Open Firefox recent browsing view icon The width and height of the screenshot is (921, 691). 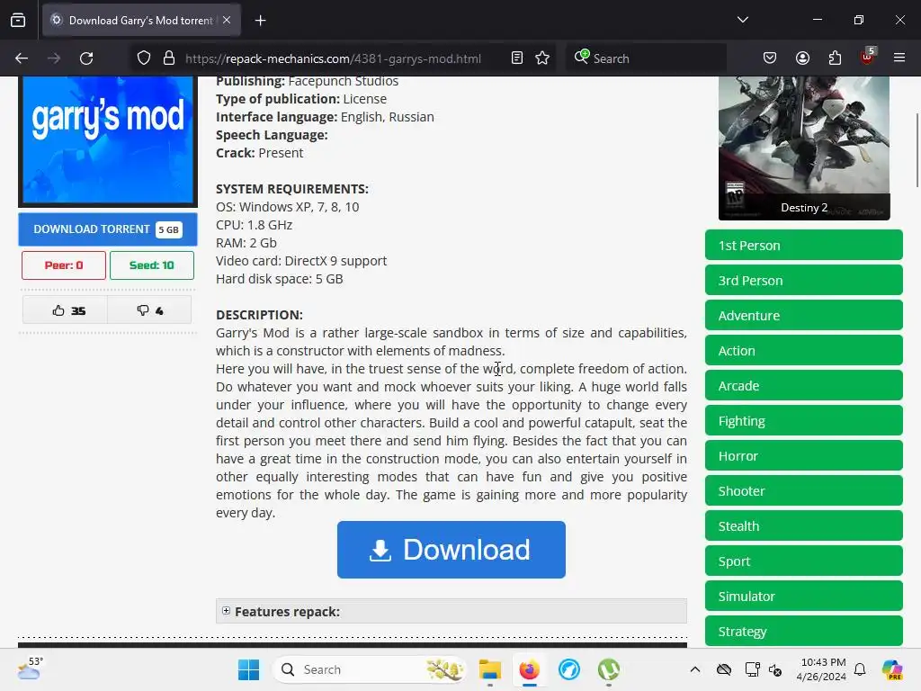point(18,20)
